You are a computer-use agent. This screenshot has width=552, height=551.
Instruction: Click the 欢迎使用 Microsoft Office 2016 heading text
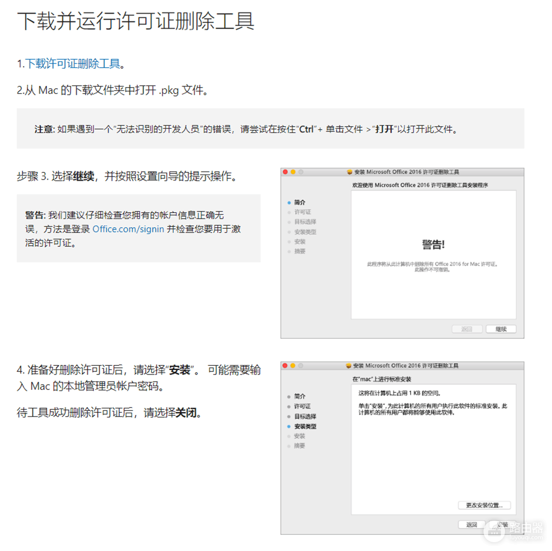click(420, 185)
